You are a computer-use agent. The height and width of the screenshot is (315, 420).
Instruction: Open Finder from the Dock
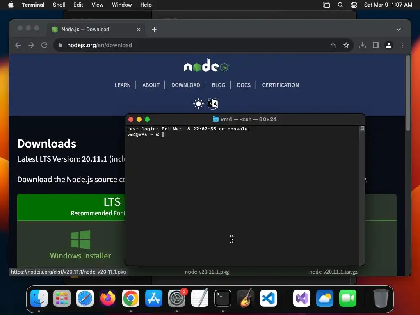click(39, 298)
